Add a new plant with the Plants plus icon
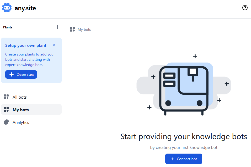Viewport: 251px width, 167px height. (57, 27)
